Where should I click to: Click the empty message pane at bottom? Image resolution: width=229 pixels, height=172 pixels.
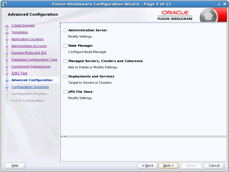point(143,149)
